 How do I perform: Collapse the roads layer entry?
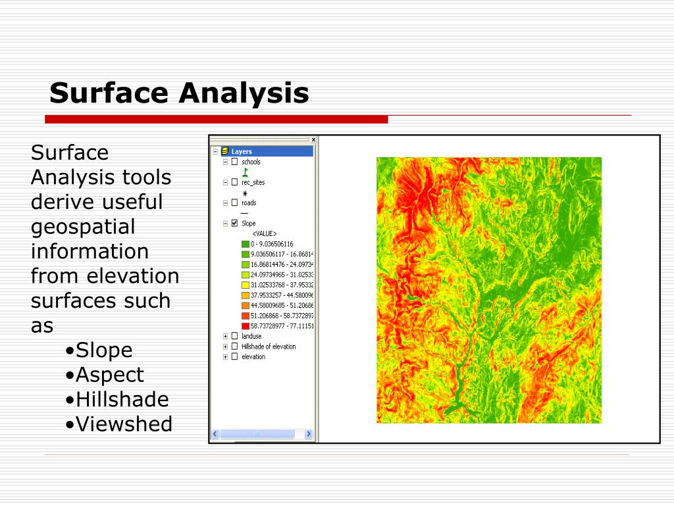(225, 203)
